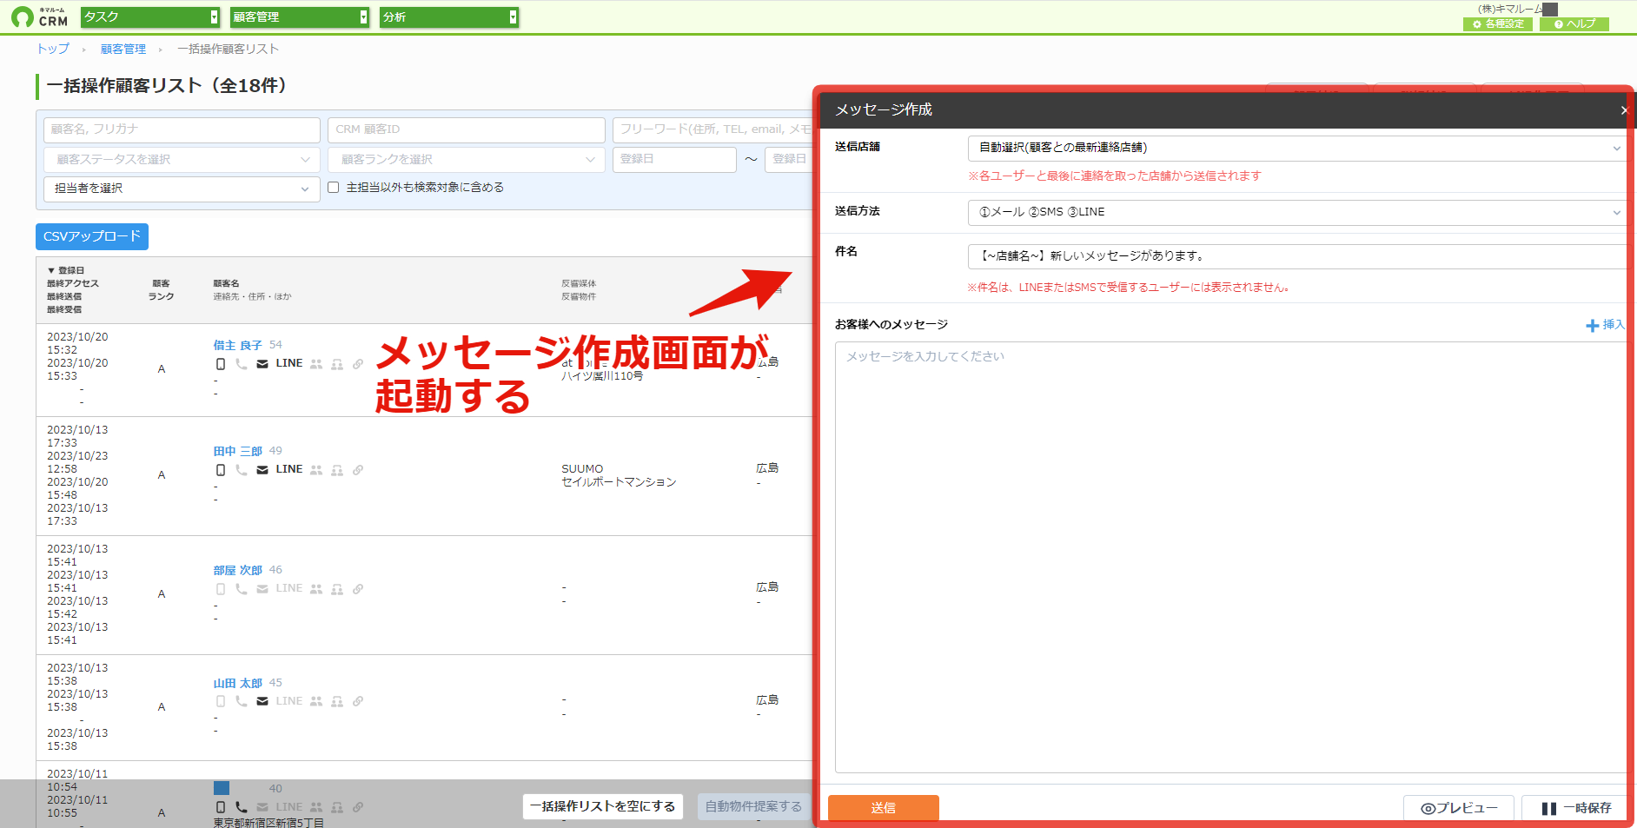Click the telephone icon for 借主 良子

242,364
